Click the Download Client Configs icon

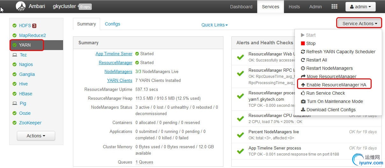tap(303, 110)
